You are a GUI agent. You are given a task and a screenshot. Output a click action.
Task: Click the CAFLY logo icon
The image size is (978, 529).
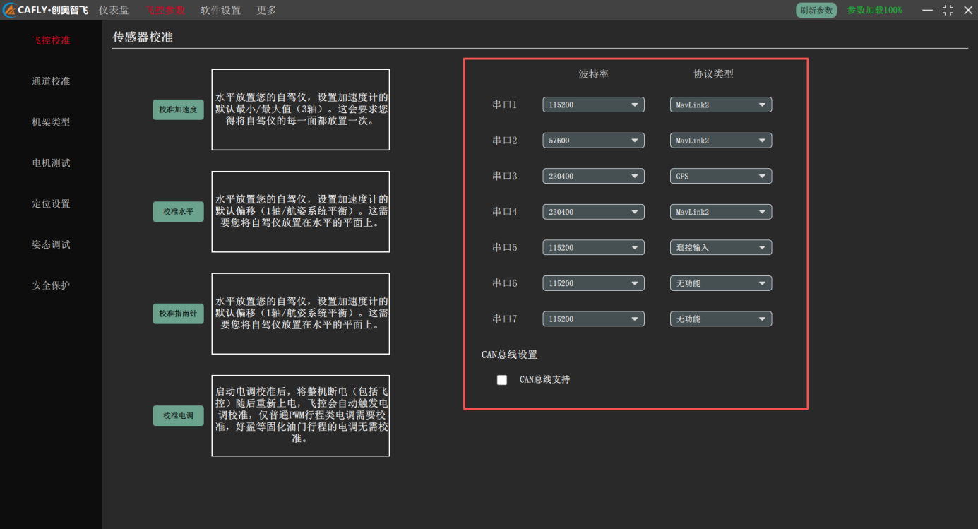pos(11,11)
